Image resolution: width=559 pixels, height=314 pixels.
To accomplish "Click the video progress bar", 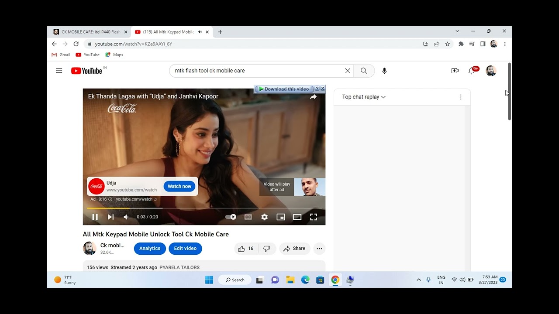I will coord(204,208).
